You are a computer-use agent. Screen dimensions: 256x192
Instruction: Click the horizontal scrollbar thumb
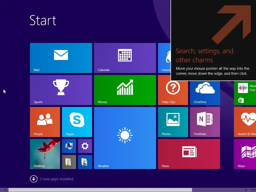click(100, 190)
